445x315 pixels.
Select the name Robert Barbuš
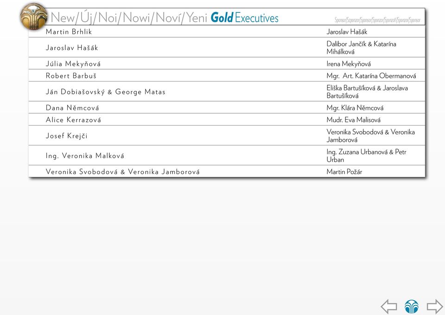pos(71,76)
